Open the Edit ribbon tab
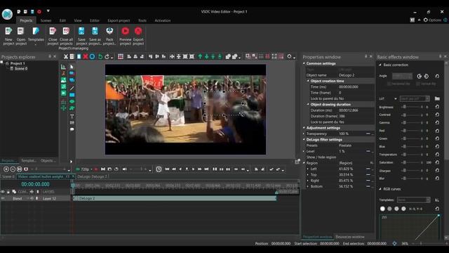Viewport: 449px width, 253px height. point(62,20)
